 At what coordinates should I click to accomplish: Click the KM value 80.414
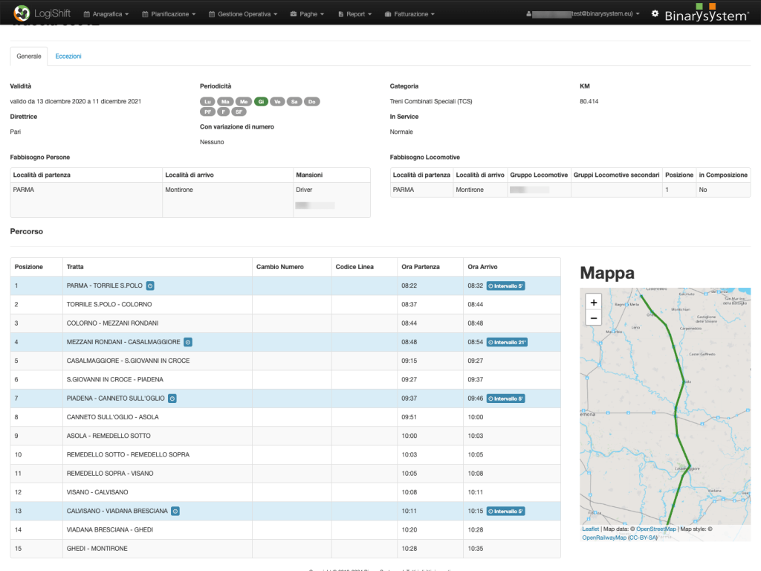click(x=589, y=101)
